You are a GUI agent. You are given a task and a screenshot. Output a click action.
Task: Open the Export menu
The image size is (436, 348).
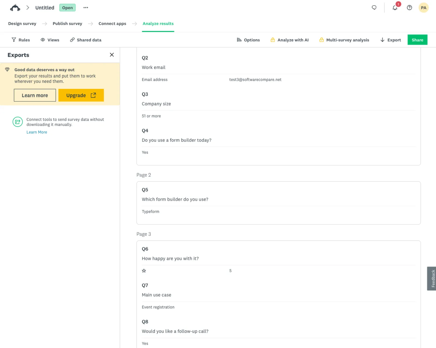tap(390, 40)
